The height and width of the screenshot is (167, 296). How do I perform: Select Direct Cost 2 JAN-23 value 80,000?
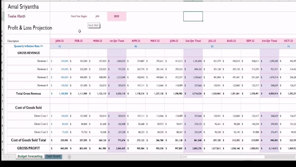click(x=60, y=124)
